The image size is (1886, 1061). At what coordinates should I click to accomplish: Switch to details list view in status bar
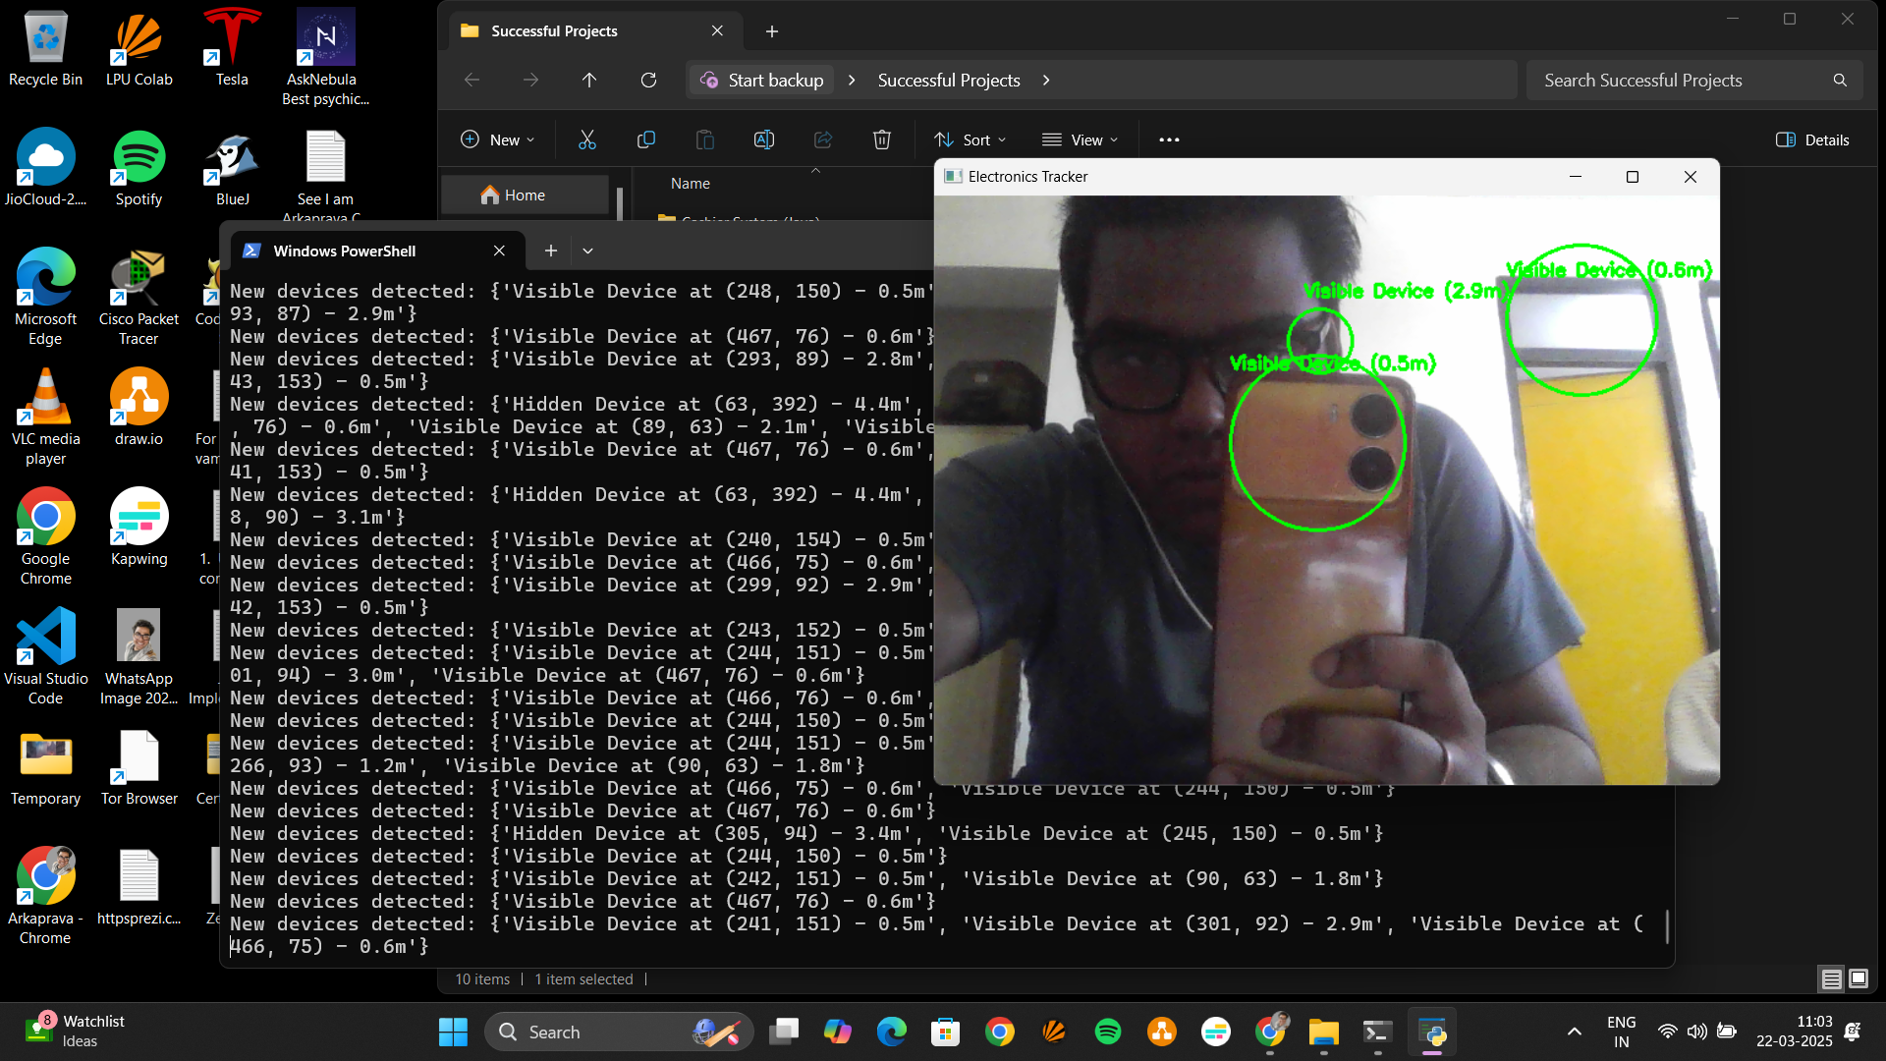(x=1831, y=978)
